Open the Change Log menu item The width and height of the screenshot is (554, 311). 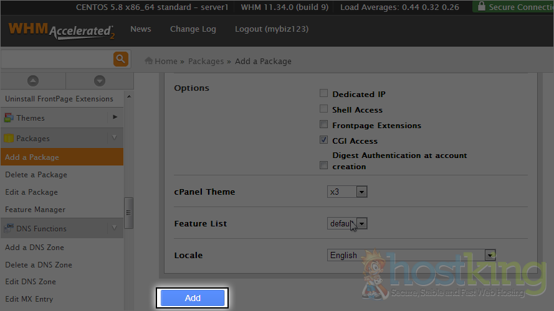pyautogui.click(x=193, y=29)
